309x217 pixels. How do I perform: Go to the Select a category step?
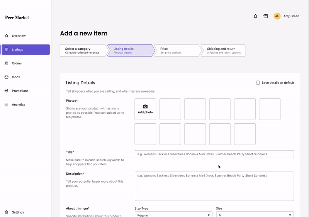[83, 50]
